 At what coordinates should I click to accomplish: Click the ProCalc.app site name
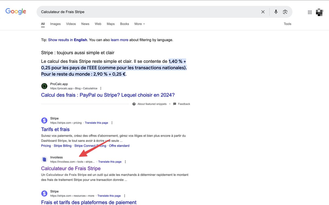(59, 84)
